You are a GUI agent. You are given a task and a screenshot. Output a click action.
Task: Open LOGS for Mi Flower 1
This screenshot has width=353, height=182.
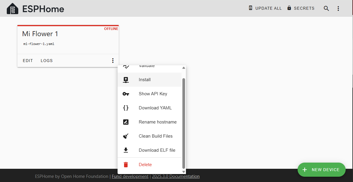[47, 61]
